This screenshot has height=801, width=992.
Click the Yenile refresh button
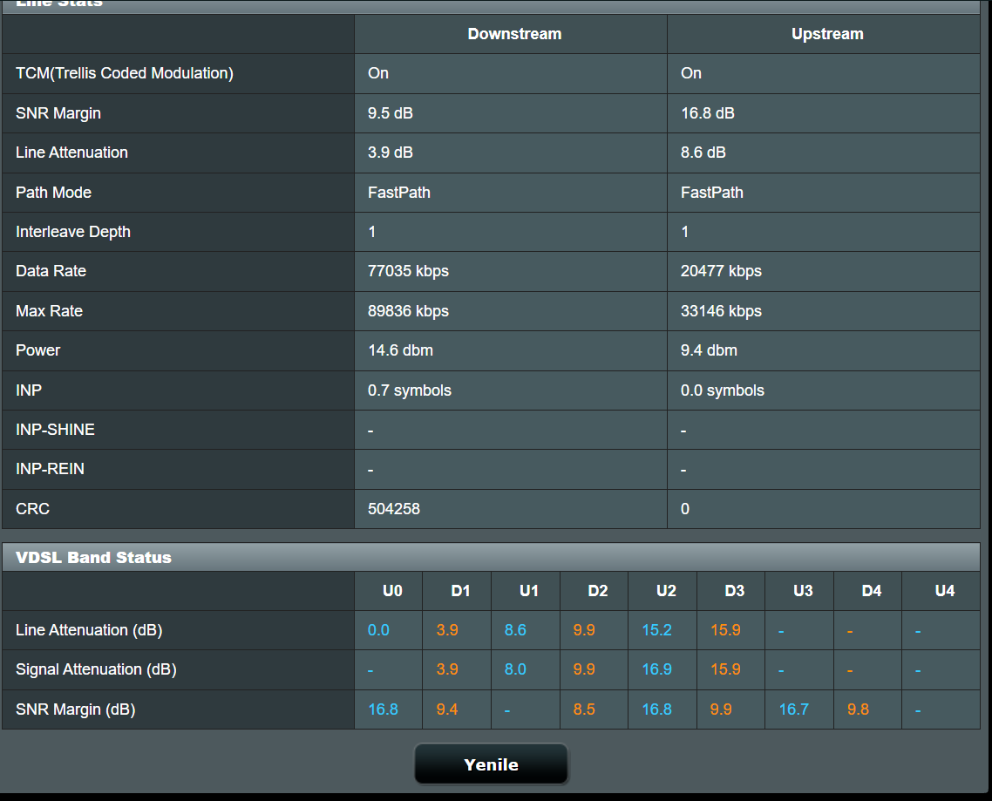coord(491,764)
